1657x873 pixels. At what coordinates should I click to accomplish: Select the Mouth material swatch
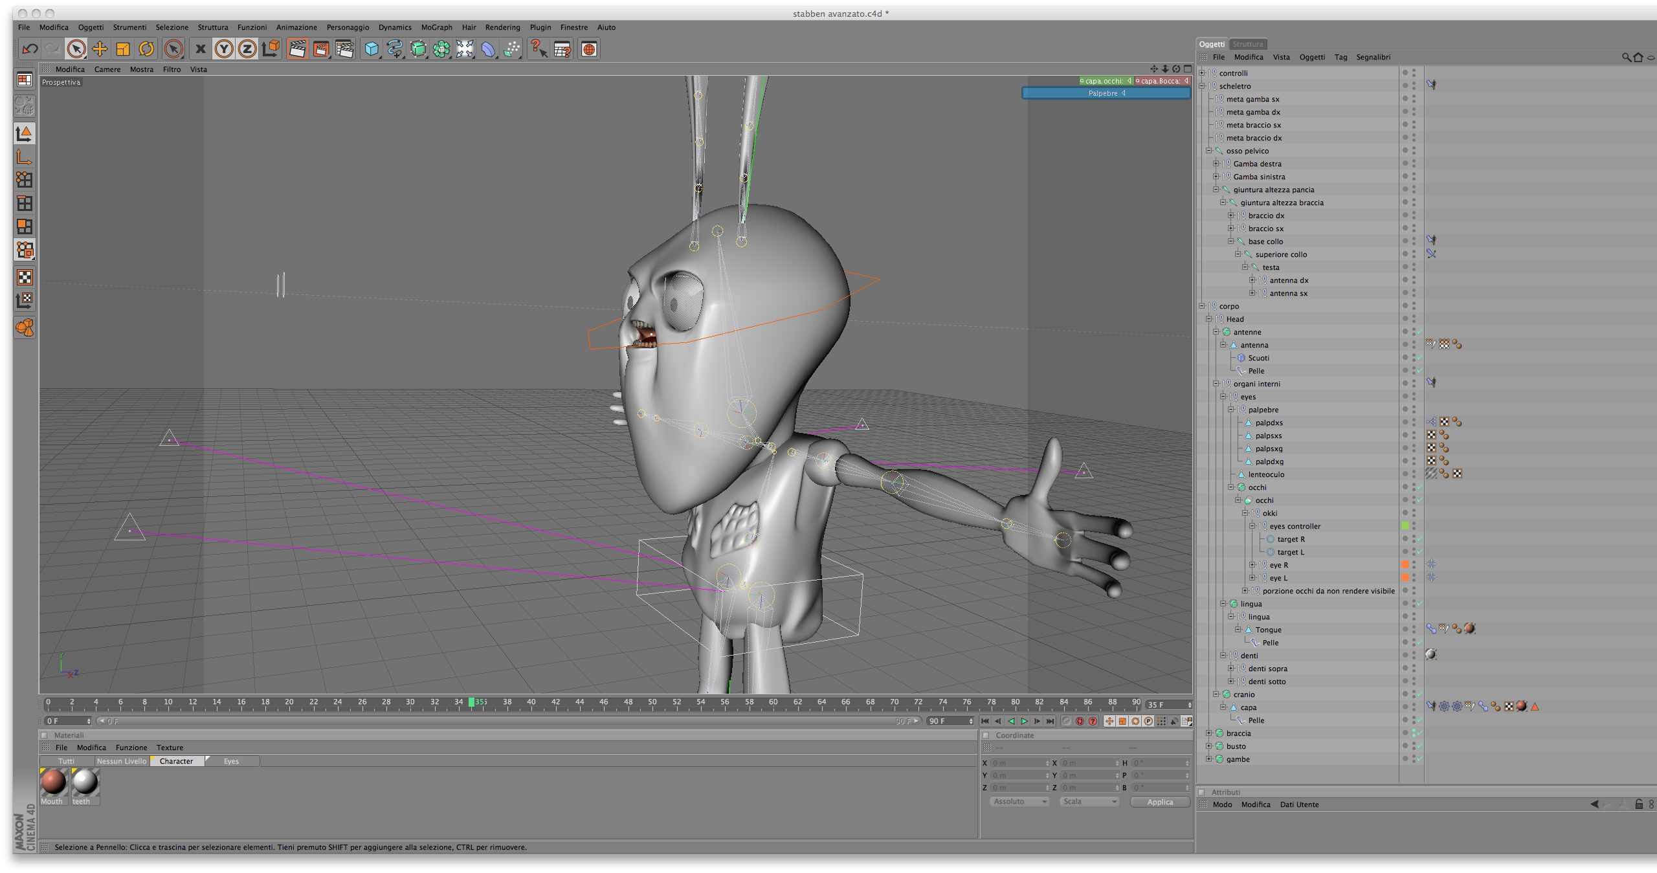point(54,782)
